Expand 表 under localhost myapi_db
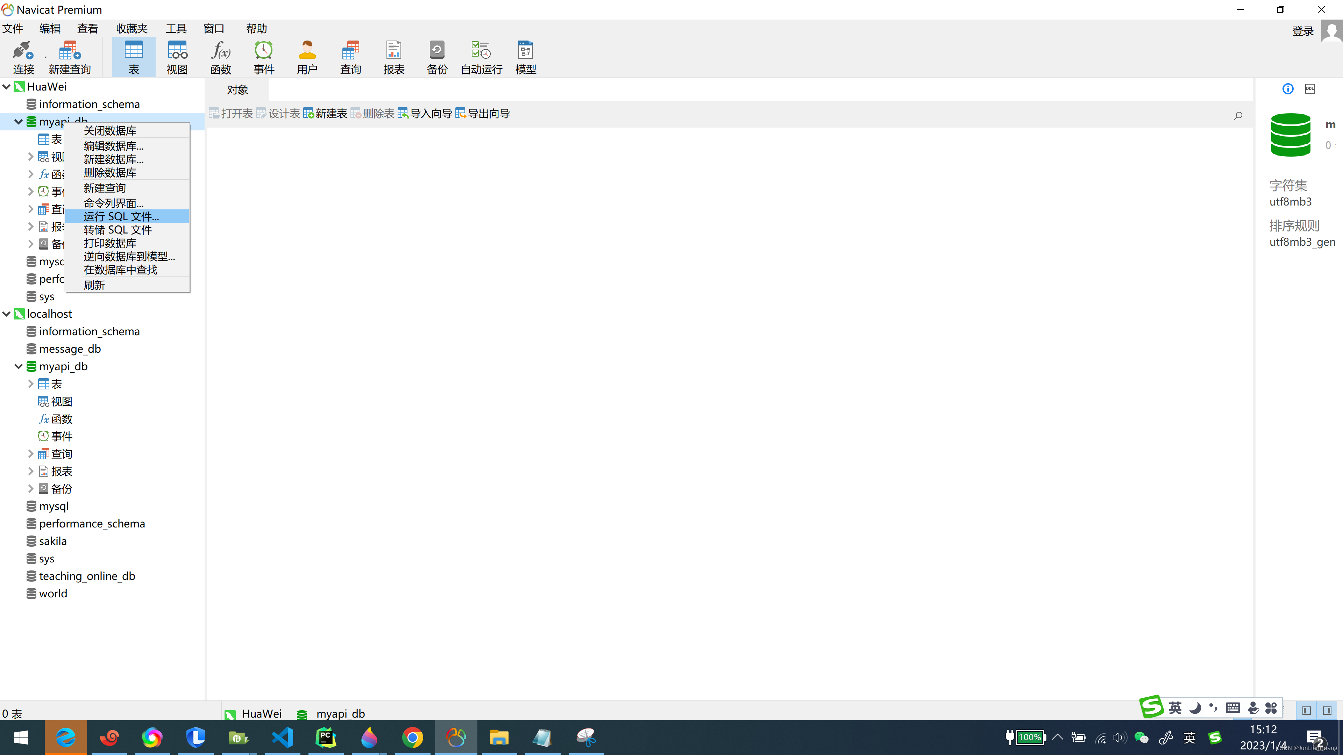Screen dimensions: 1343x755 31,384
